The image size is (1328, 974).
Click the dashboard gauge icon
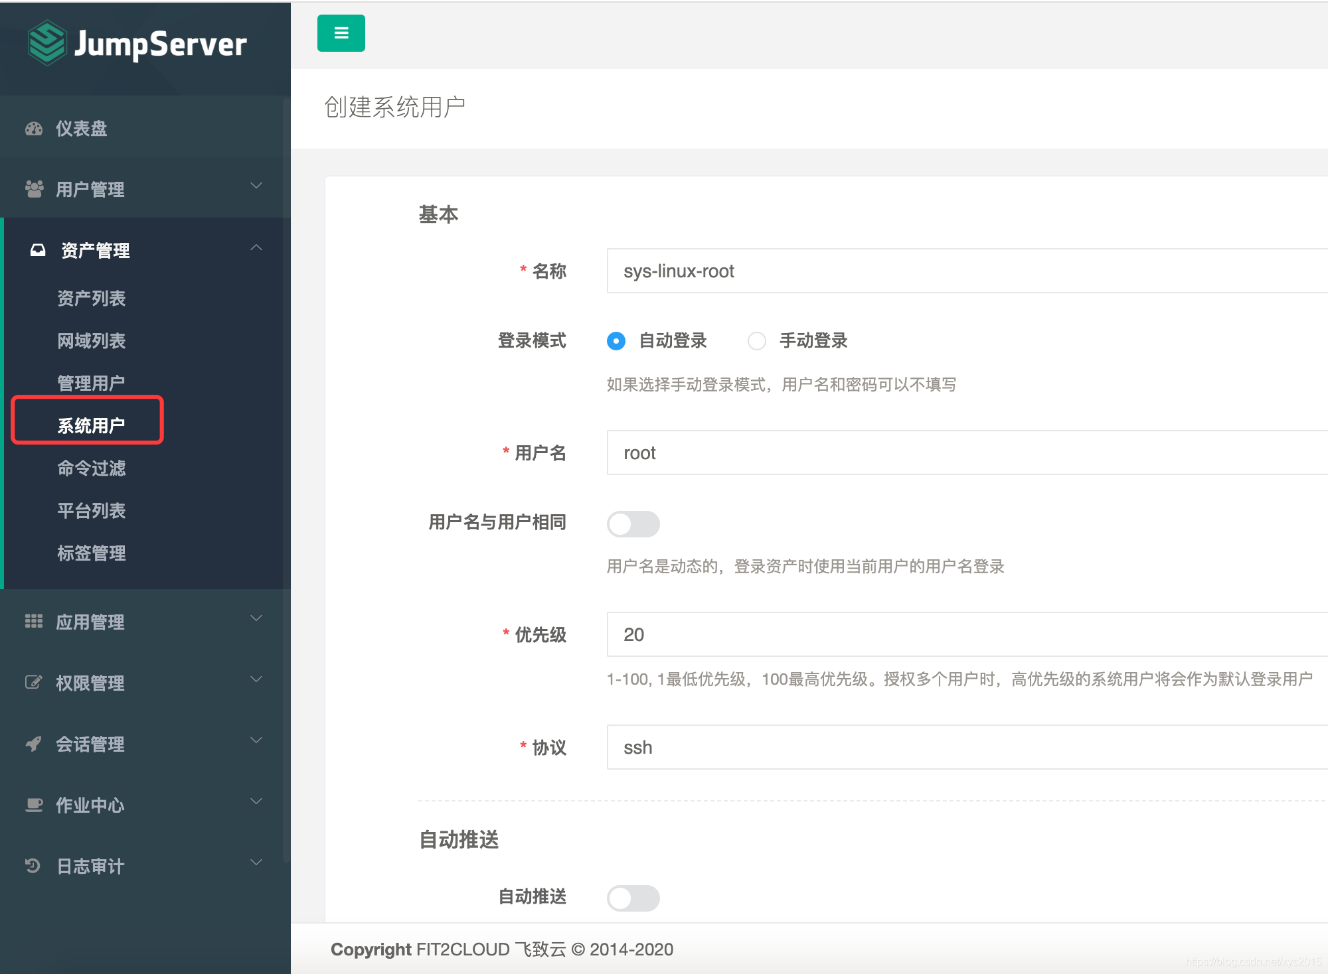[34, 129]
